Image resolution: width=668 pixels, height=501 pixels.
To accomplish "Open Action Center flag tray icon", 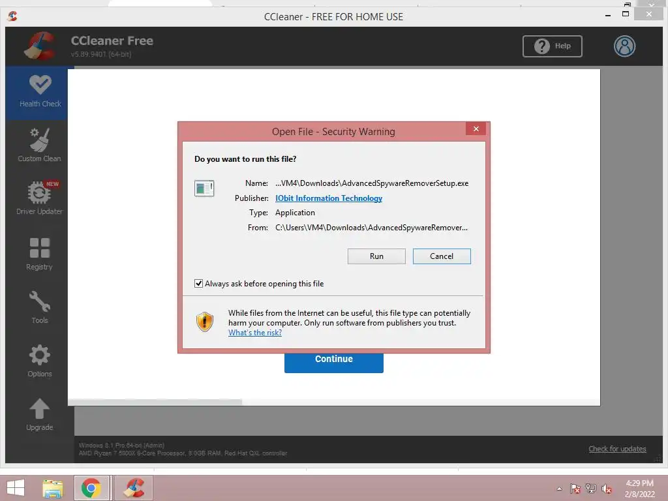I will coord(575,489).
